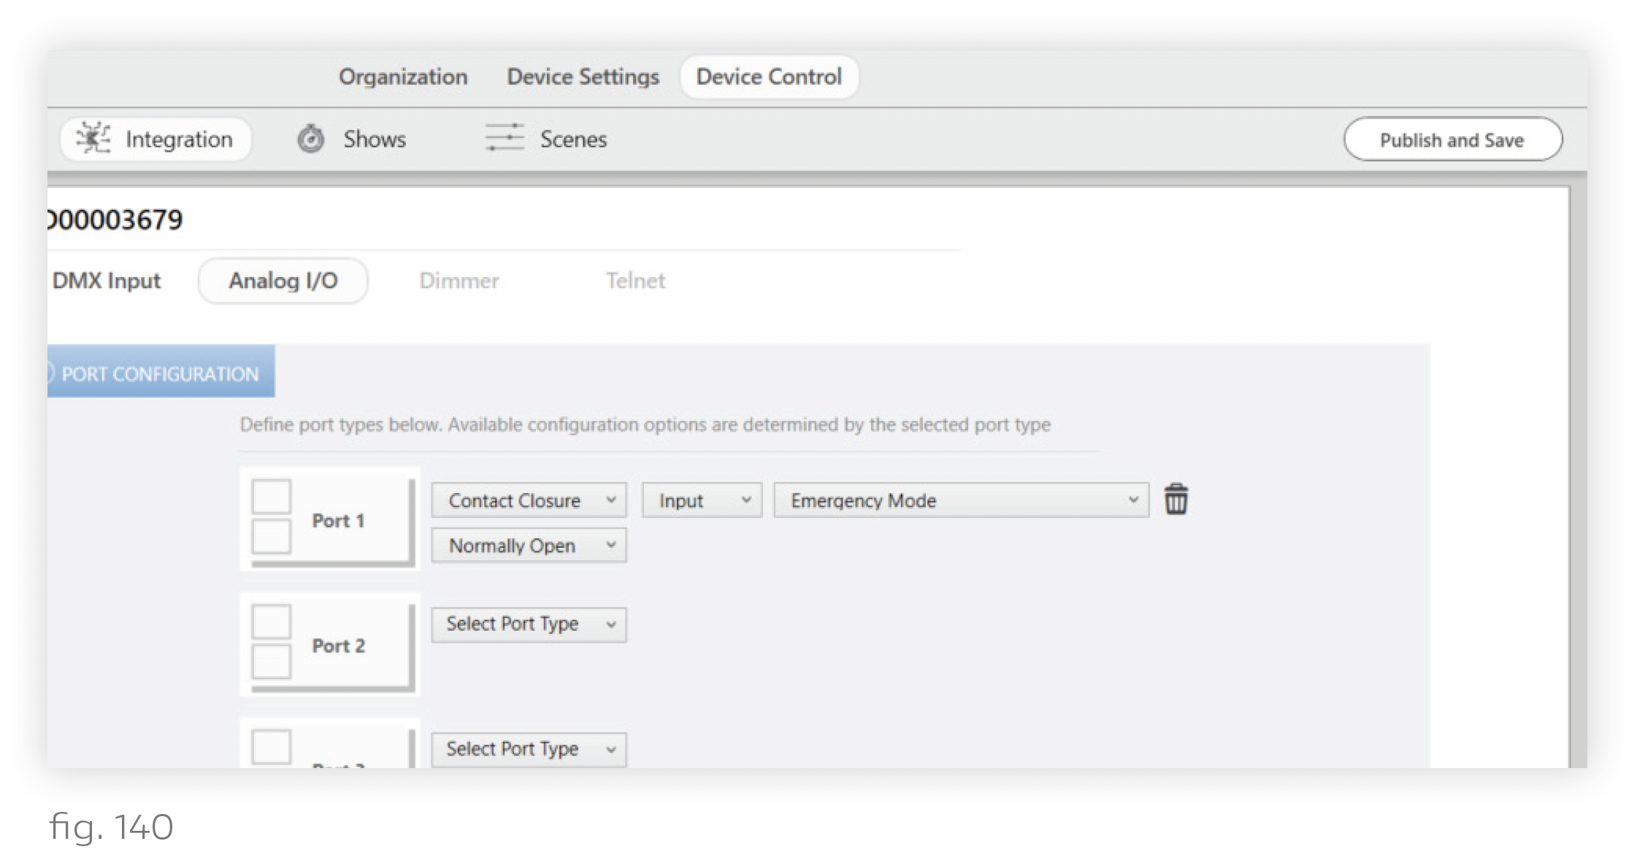
Task: Click the Integration network icon
Action: 93,138
